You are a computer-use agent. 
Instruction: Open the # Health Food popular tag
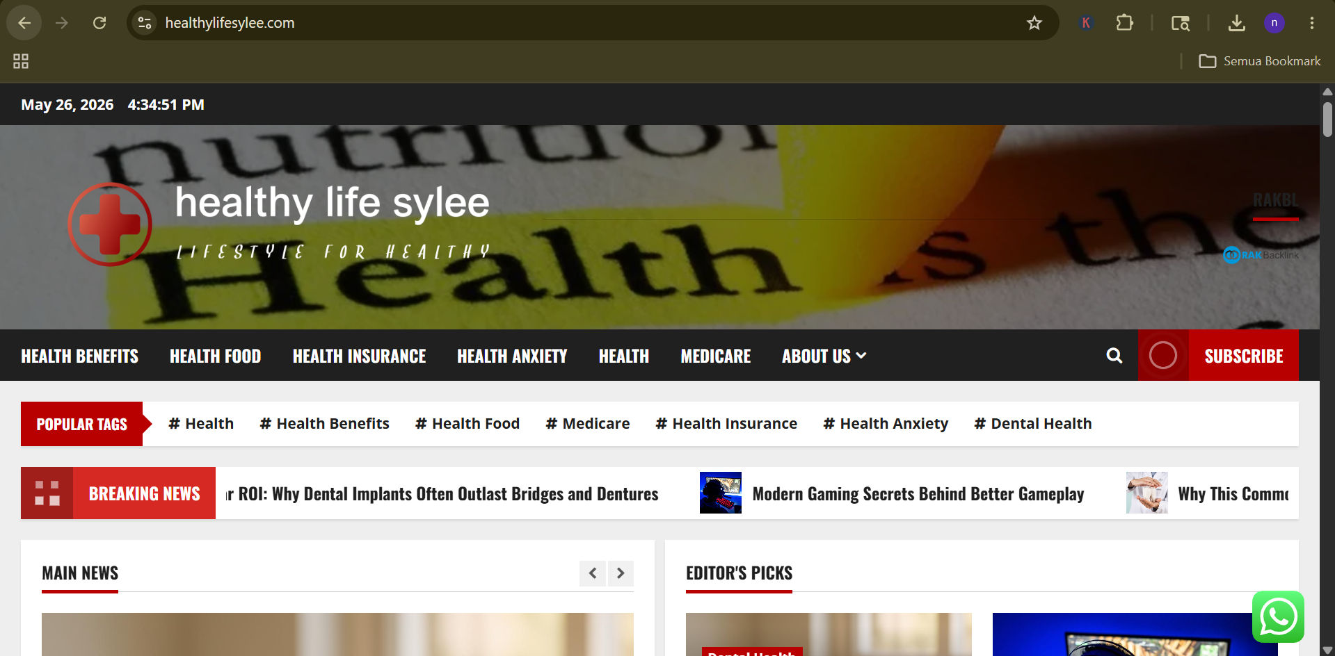pyautogui.click(x=467, y=423)
